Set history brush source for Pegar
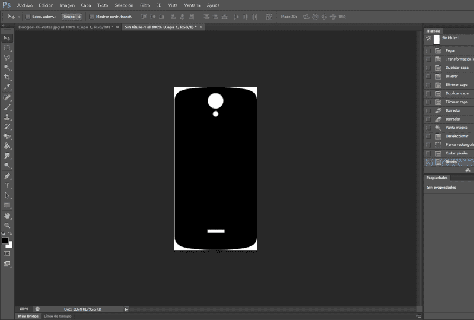 click(x=428, y=50)
